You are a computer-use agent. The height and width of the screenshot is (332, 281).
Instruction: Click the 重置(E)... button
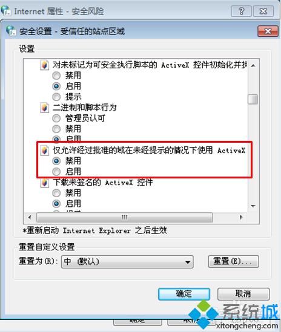click(233, 262)
